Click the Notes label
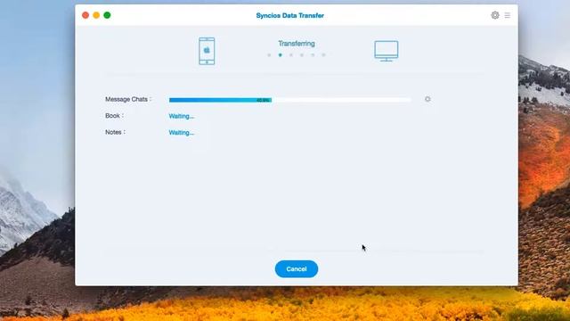This screenshot has width=570, height=321. pos(115,132)
